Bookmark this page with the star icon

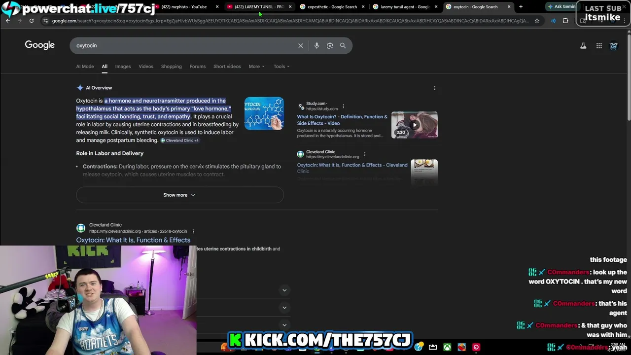[x=537, y=21]
